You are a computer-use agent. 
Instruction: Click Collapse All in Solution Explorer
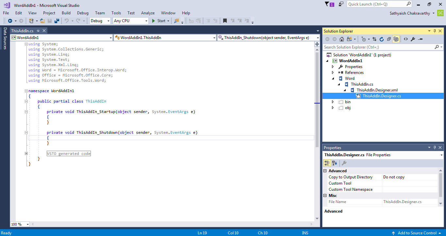pyautogui.click(x=389, y=39)
